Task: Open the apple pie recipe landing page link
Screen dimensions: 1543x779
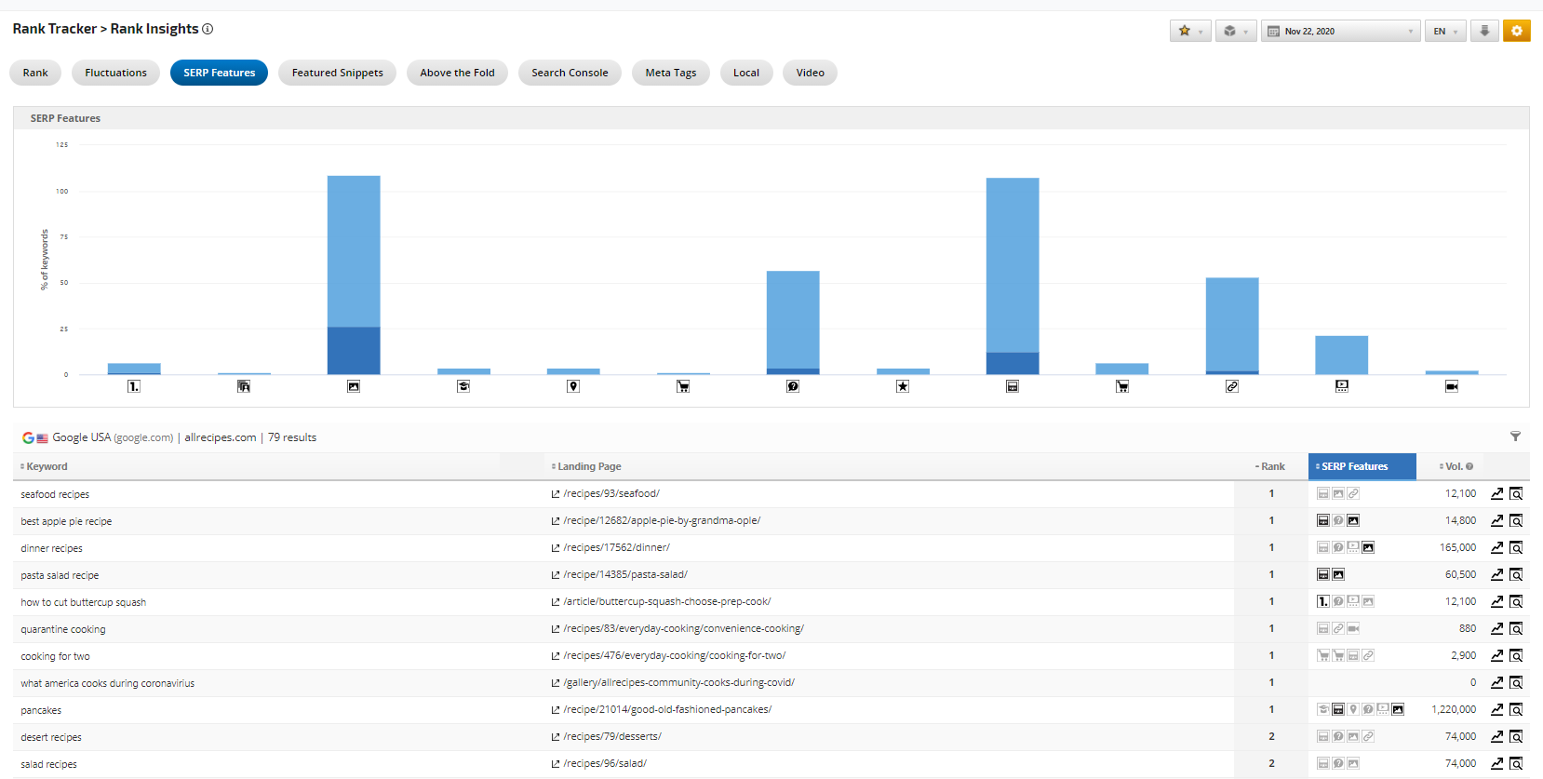Action: [x=661, y=521]
